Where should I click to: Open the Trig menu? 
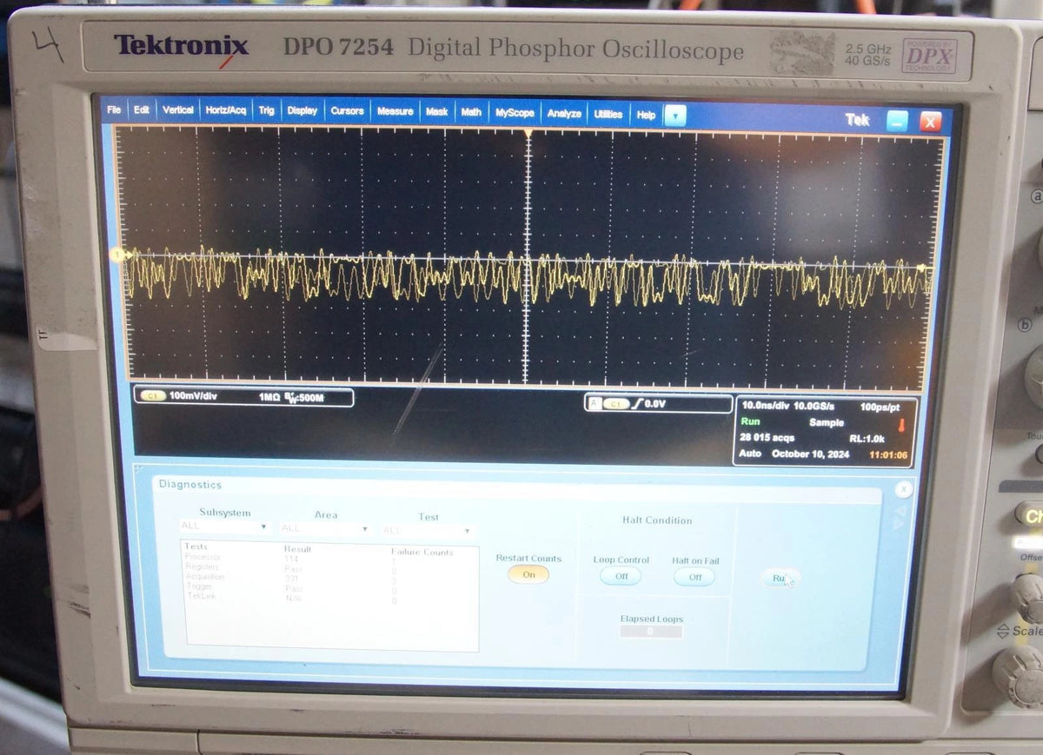click(266, 110)
